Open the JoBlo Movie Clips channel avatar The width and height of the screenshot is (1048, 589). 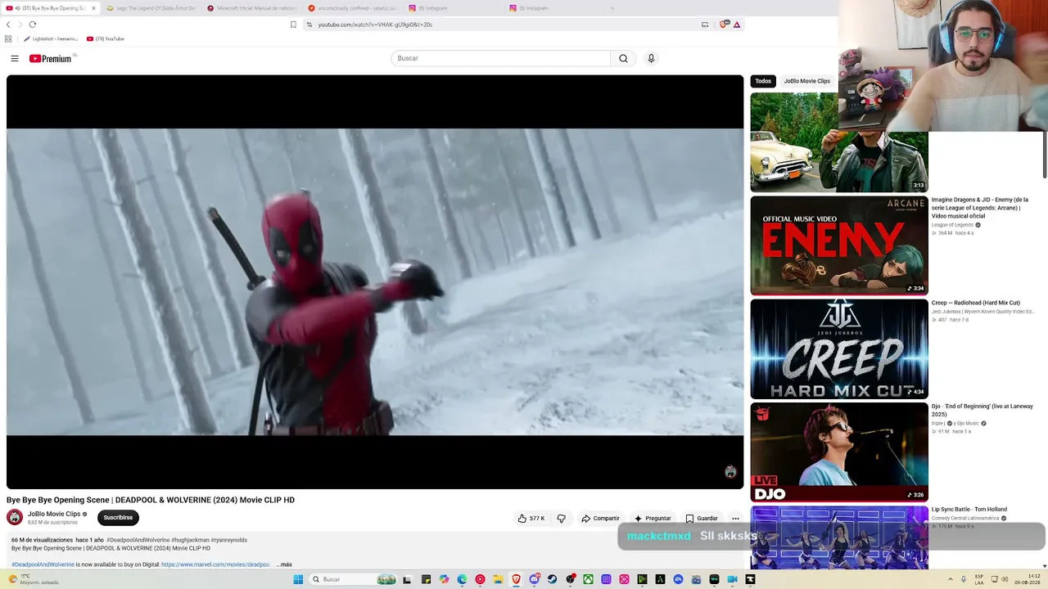(x=15, y=517)
